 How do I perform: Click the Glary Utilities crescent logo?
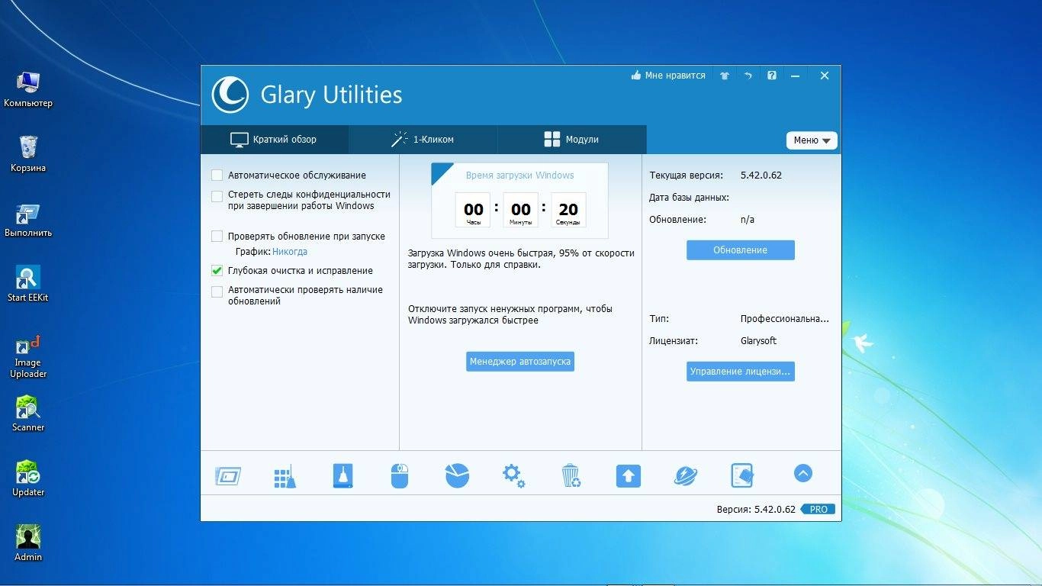coord(230,95)
